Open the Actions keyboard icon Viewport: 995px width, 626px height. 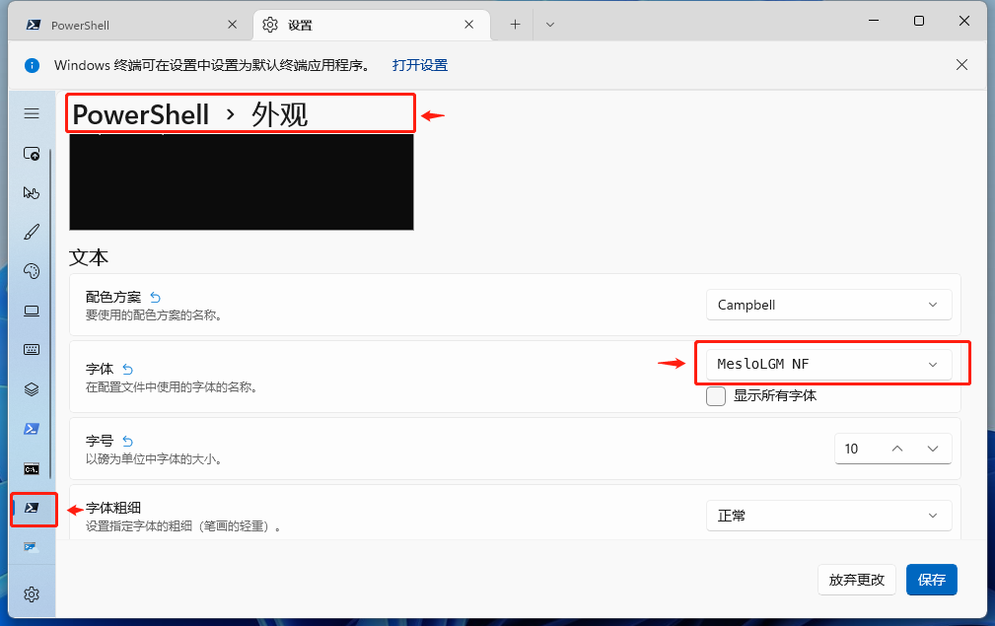(x=32, y=349)
